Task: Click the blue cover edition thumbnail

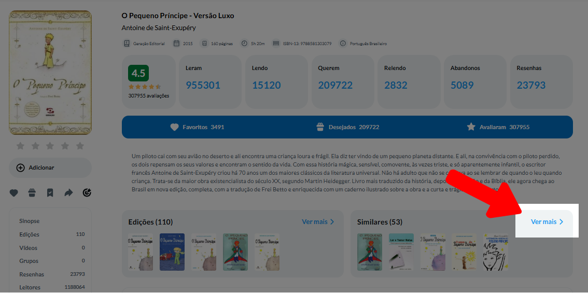Action: point(172,252)
